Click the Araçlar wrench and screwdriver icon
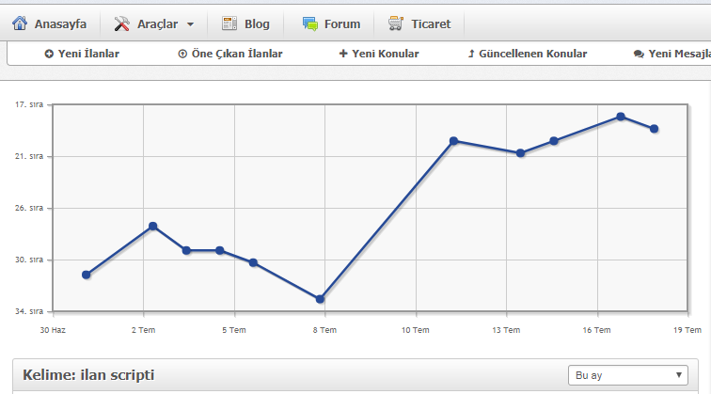The image size is (711, 394). 122,24
